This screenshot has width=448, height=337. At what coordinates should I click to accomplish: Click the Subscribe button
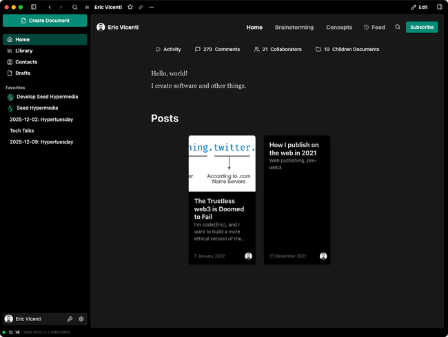coord(421,28)
